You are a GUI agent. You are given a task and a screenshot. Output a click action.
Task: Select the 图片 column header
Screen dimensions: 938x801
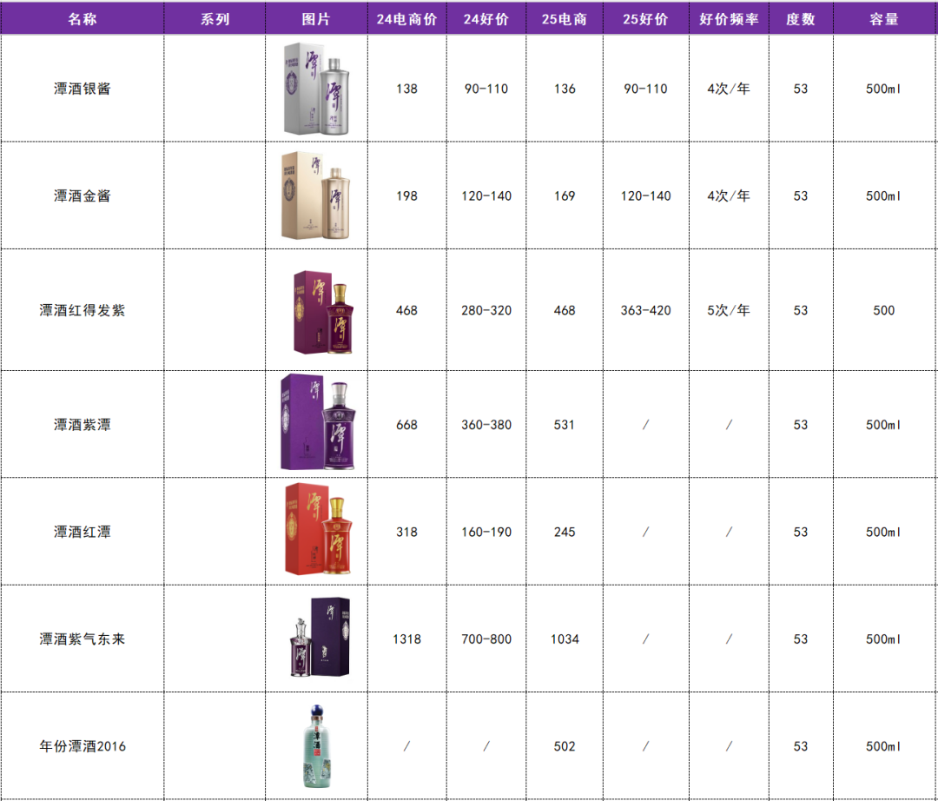(x=316, y=19)
